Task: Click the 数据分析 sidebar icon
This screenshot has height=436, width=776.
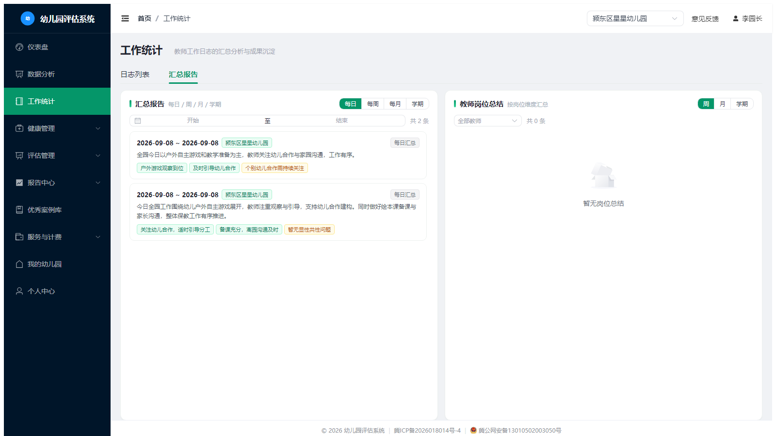Action: (19, 74)
